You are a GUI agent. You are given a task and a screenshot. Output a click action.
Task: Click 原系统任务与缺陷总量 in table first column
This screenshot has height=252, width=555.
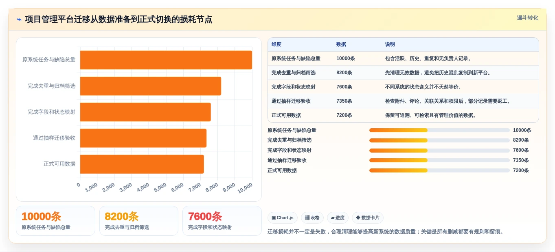coord(296,58)
